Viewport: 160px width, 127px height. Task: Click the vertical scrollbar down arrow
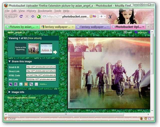[x=152, y=111]
